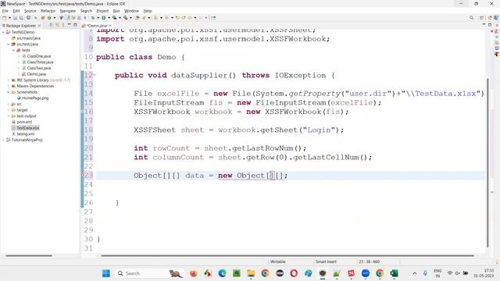Image resolution: width=500 pixels, height=281 pixels.
Task: Select the Package Explorer tab
Action: coord(20,26)
